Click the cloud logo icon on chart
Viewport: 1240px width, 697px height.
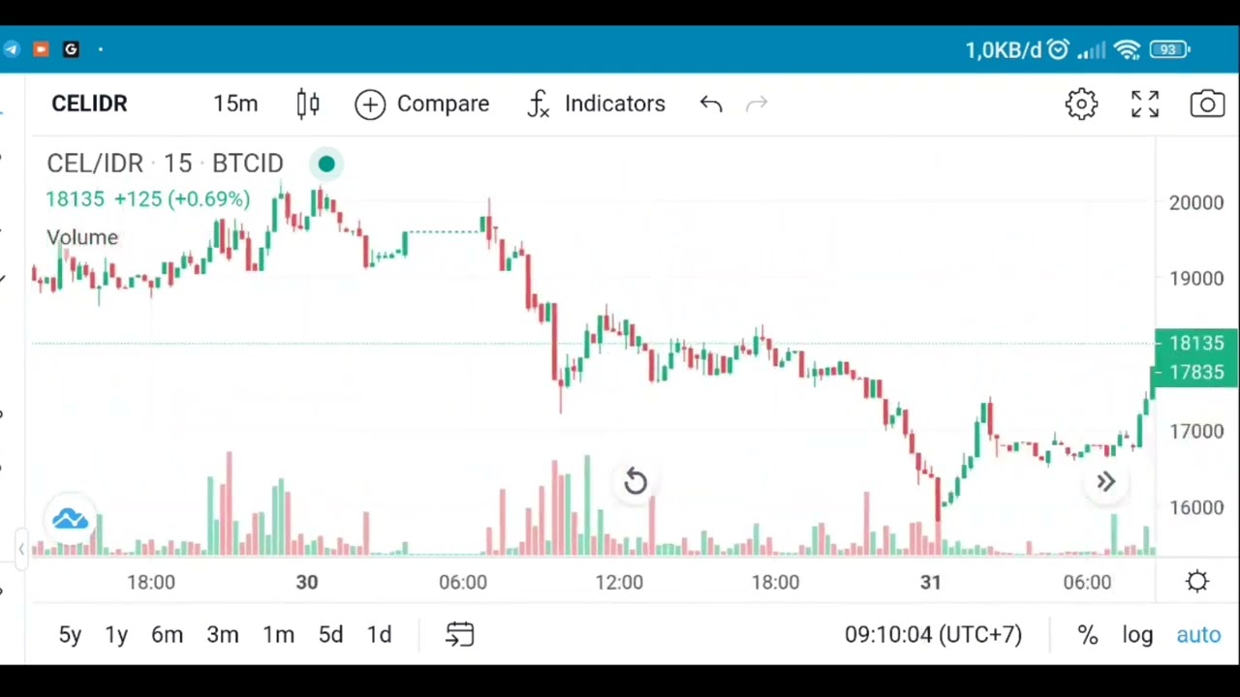(x=70, y=520)
